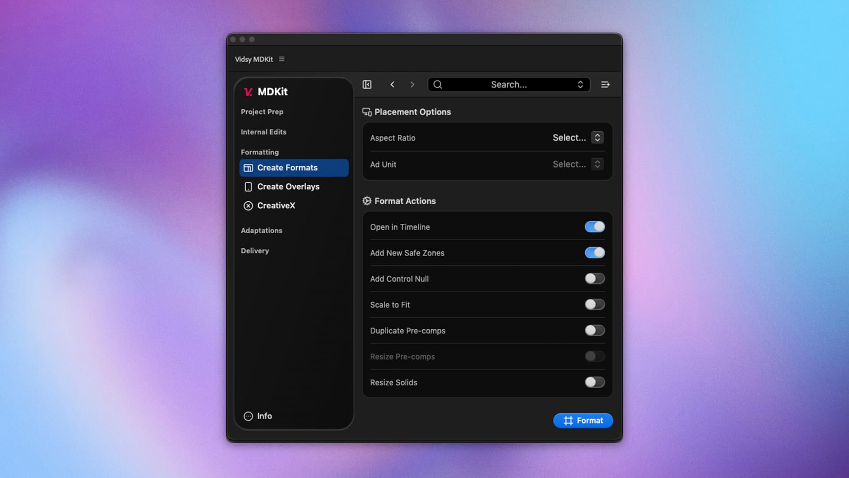Click the Create Overlays phone icon
The image size is (849, 478).
click(249, 186)
